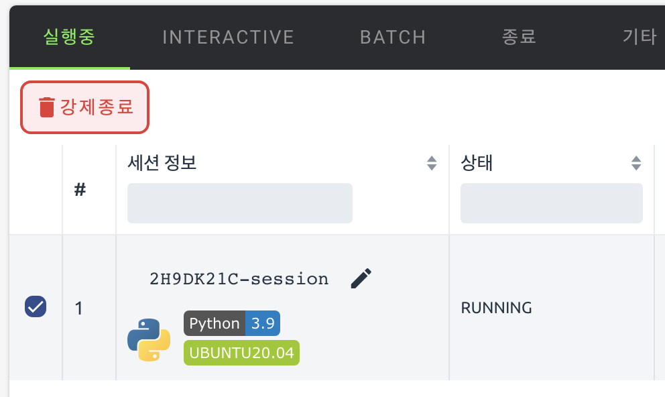
Task: Sort 세션 정보 column ascending with up arrow
Action: tap(431, 158)
